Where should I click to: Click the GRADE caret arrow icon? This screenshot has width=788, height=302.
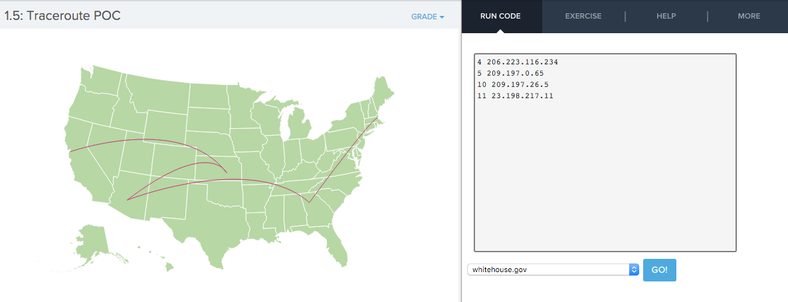coord(442,17)
